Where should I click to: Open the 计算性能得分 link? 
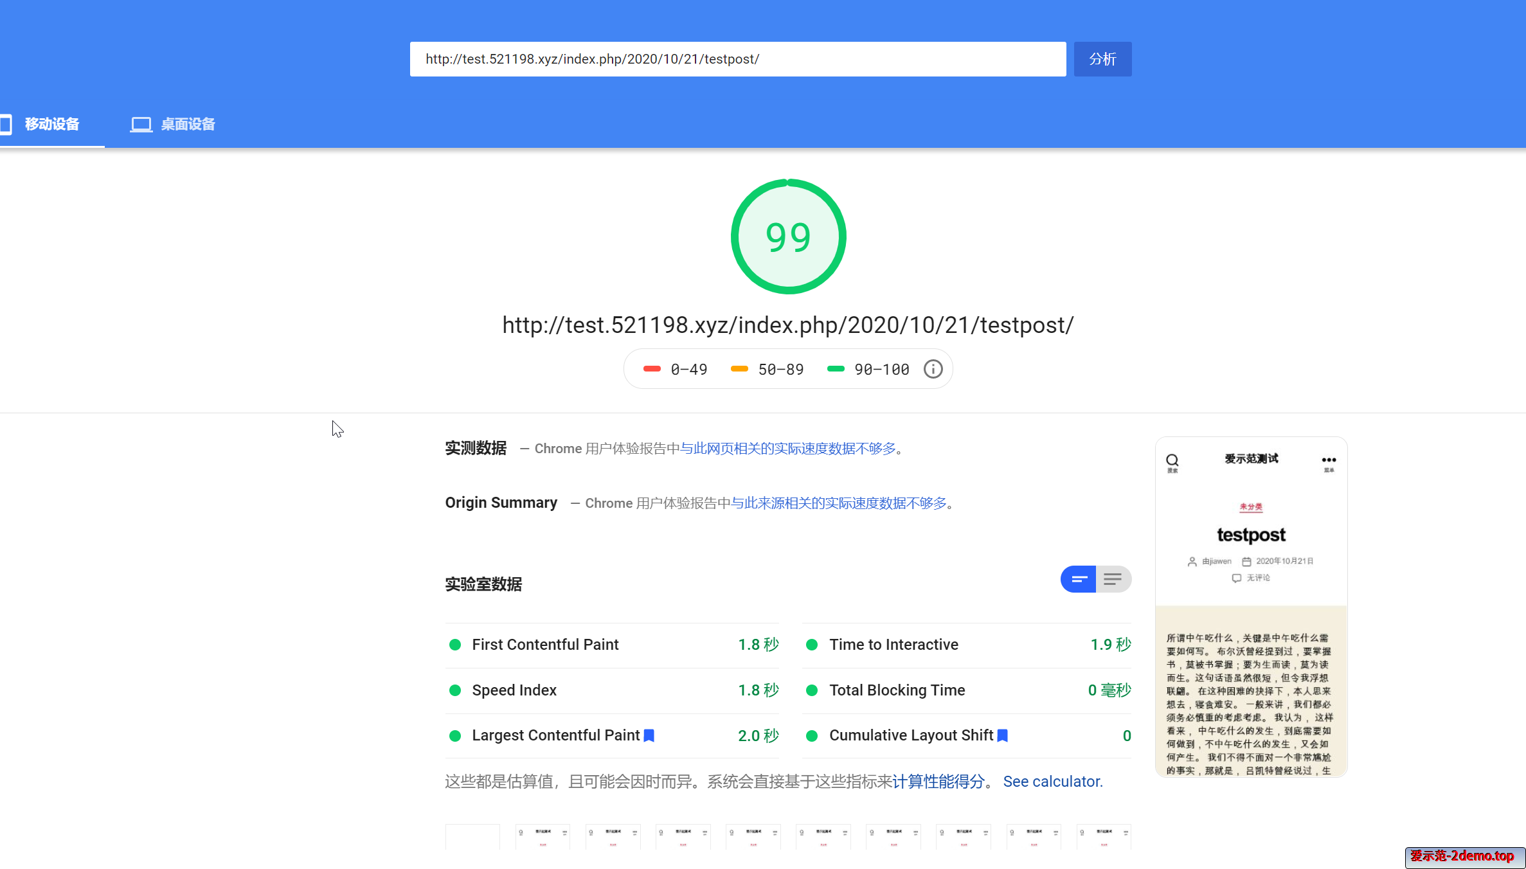pos(938,782)
